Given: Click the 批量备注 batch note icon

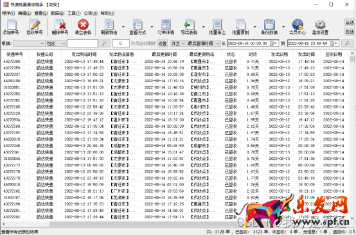Looking at the screenshot, I should (x=217, y=24).
